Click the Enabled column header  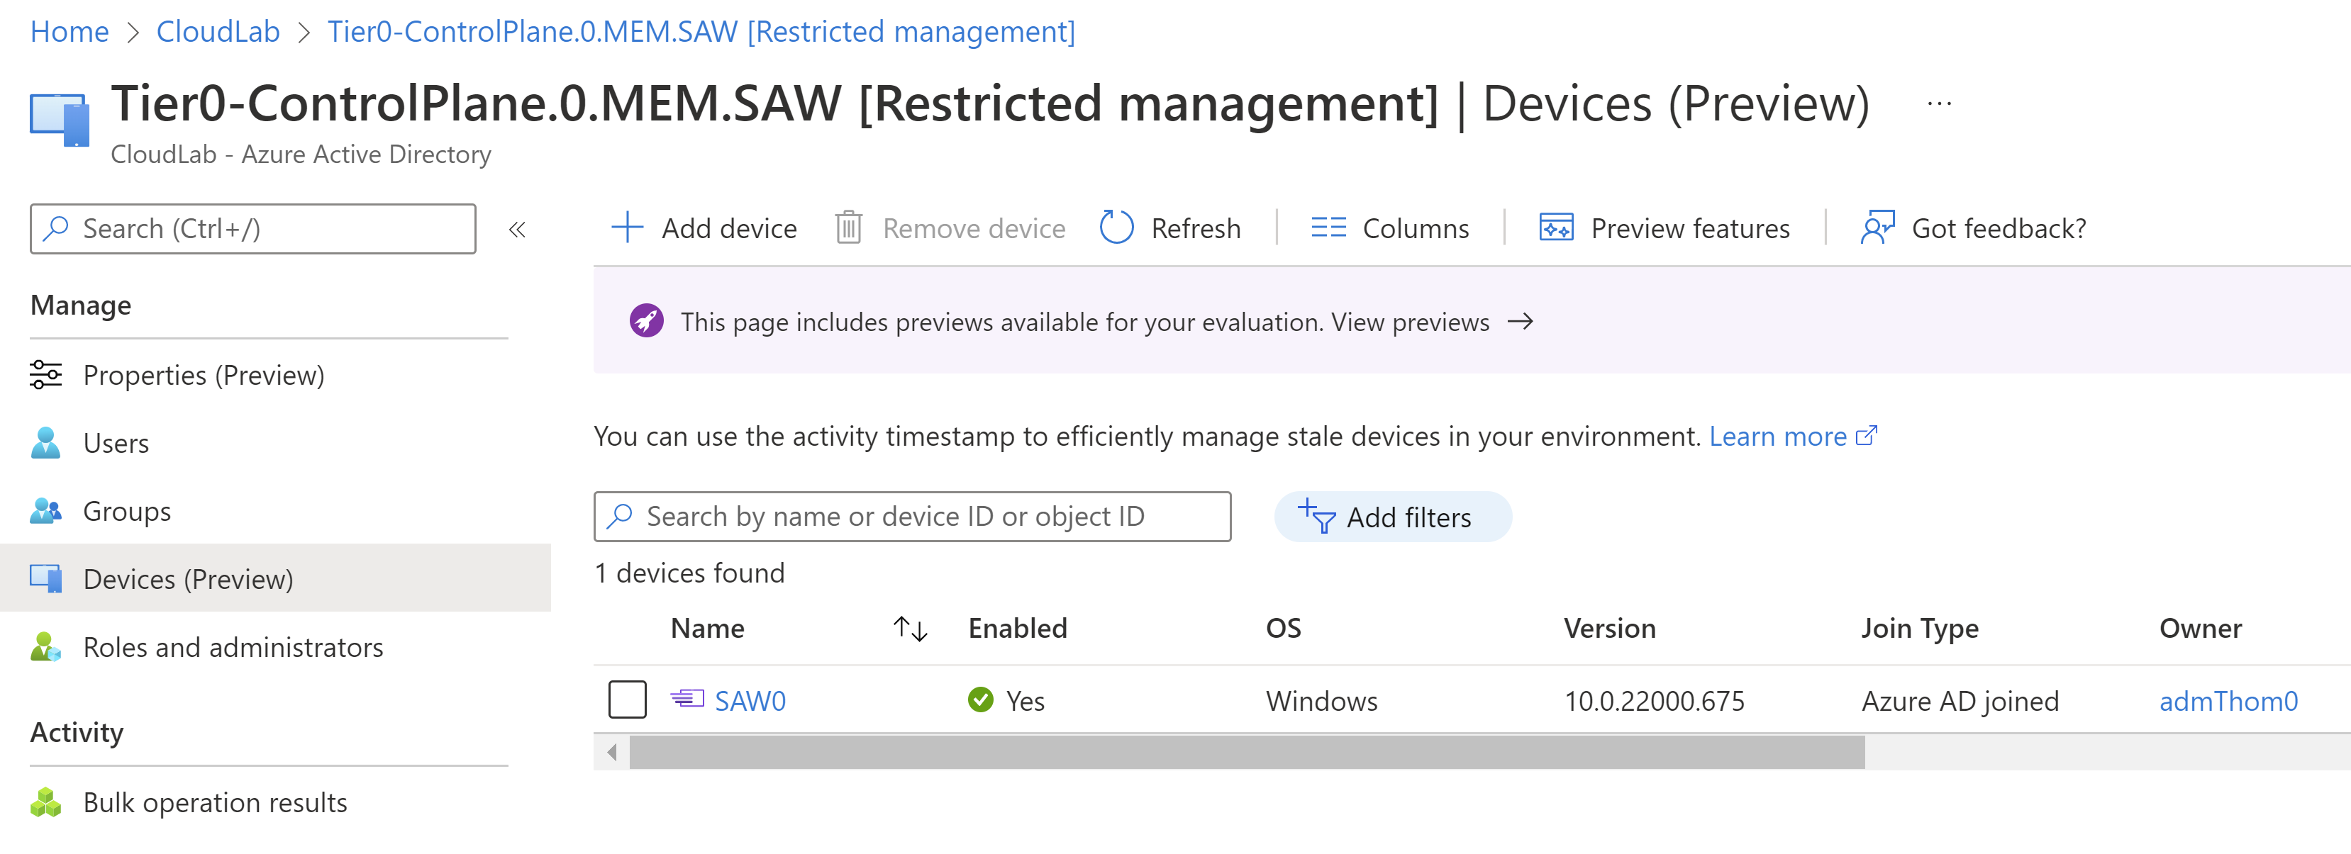(x=1017, y=628)
